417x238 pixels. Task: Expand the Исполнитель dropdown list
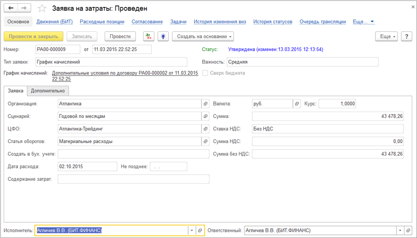coord(191,231)
